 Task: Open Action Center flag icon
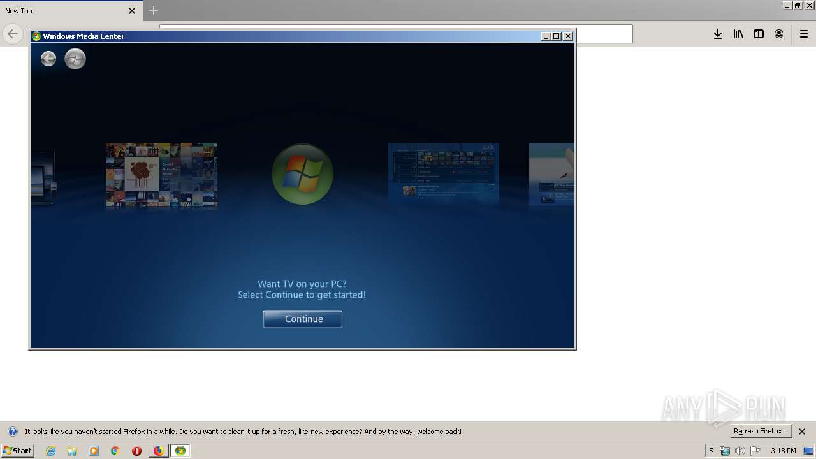click(755, 451)
